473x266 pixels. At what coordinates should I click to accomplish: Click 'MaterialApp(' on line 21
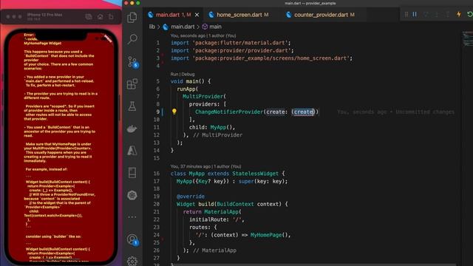point(222,212)
